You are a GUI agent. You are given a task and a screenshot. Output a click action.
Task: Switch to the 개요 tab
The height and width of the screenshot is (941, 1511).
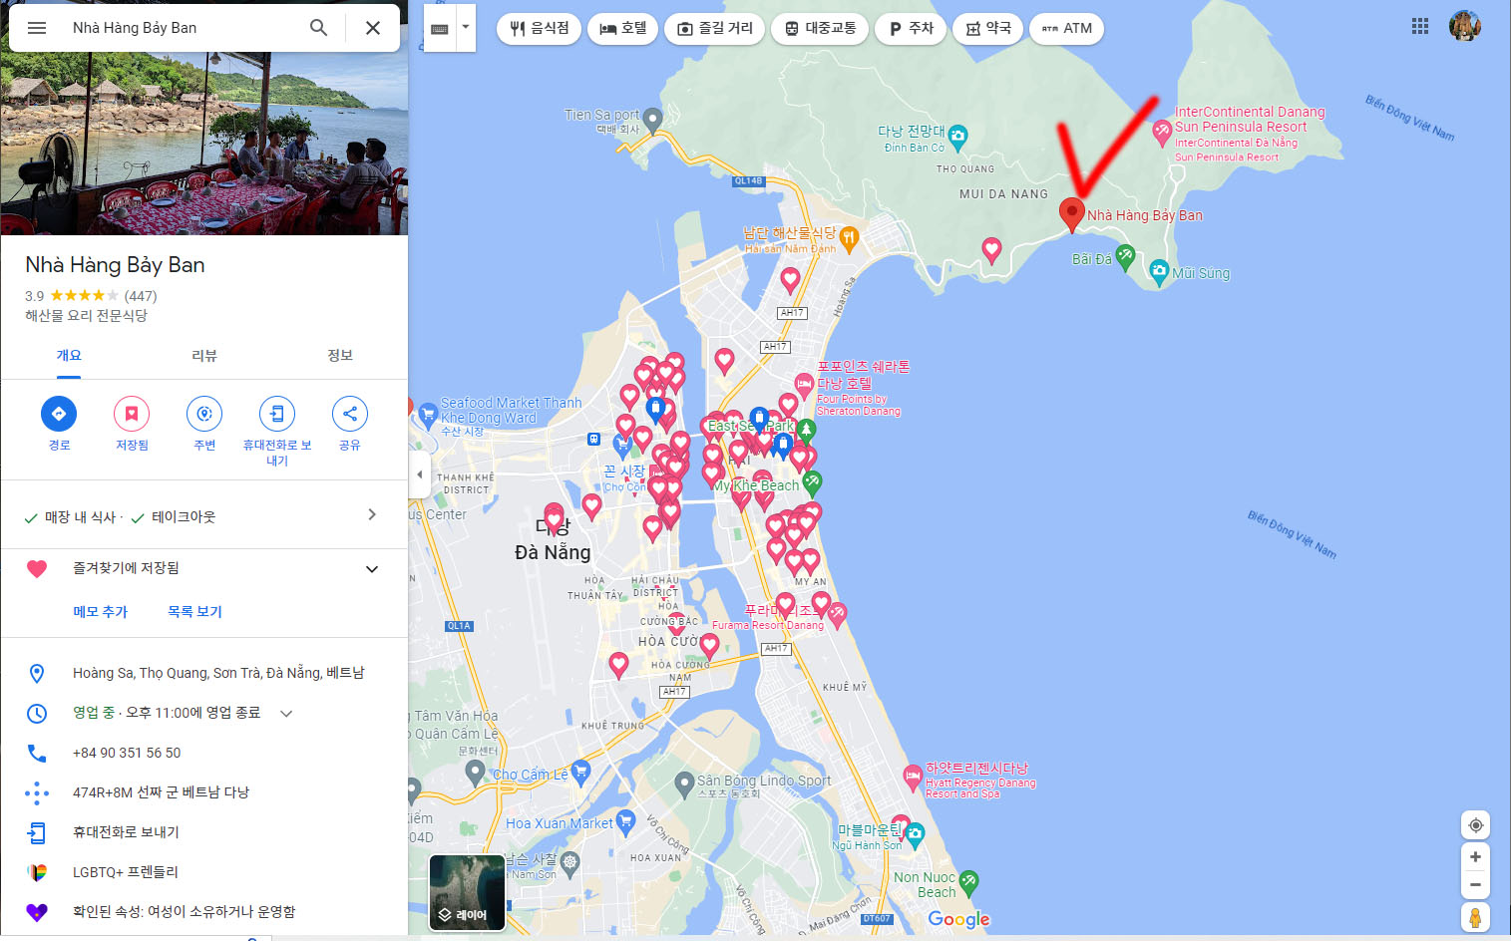69,356
